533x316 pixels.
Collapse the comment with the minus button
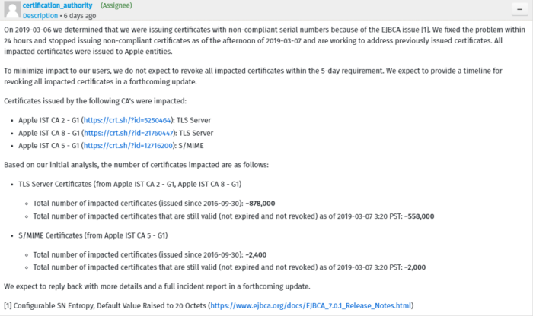(519, 9)
